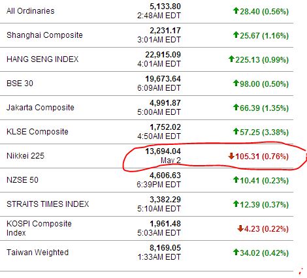Image resolution: width=307 pixels, height=278 pixels.
Task: Click the green up arrow beside 57.25
Action: 236,131
